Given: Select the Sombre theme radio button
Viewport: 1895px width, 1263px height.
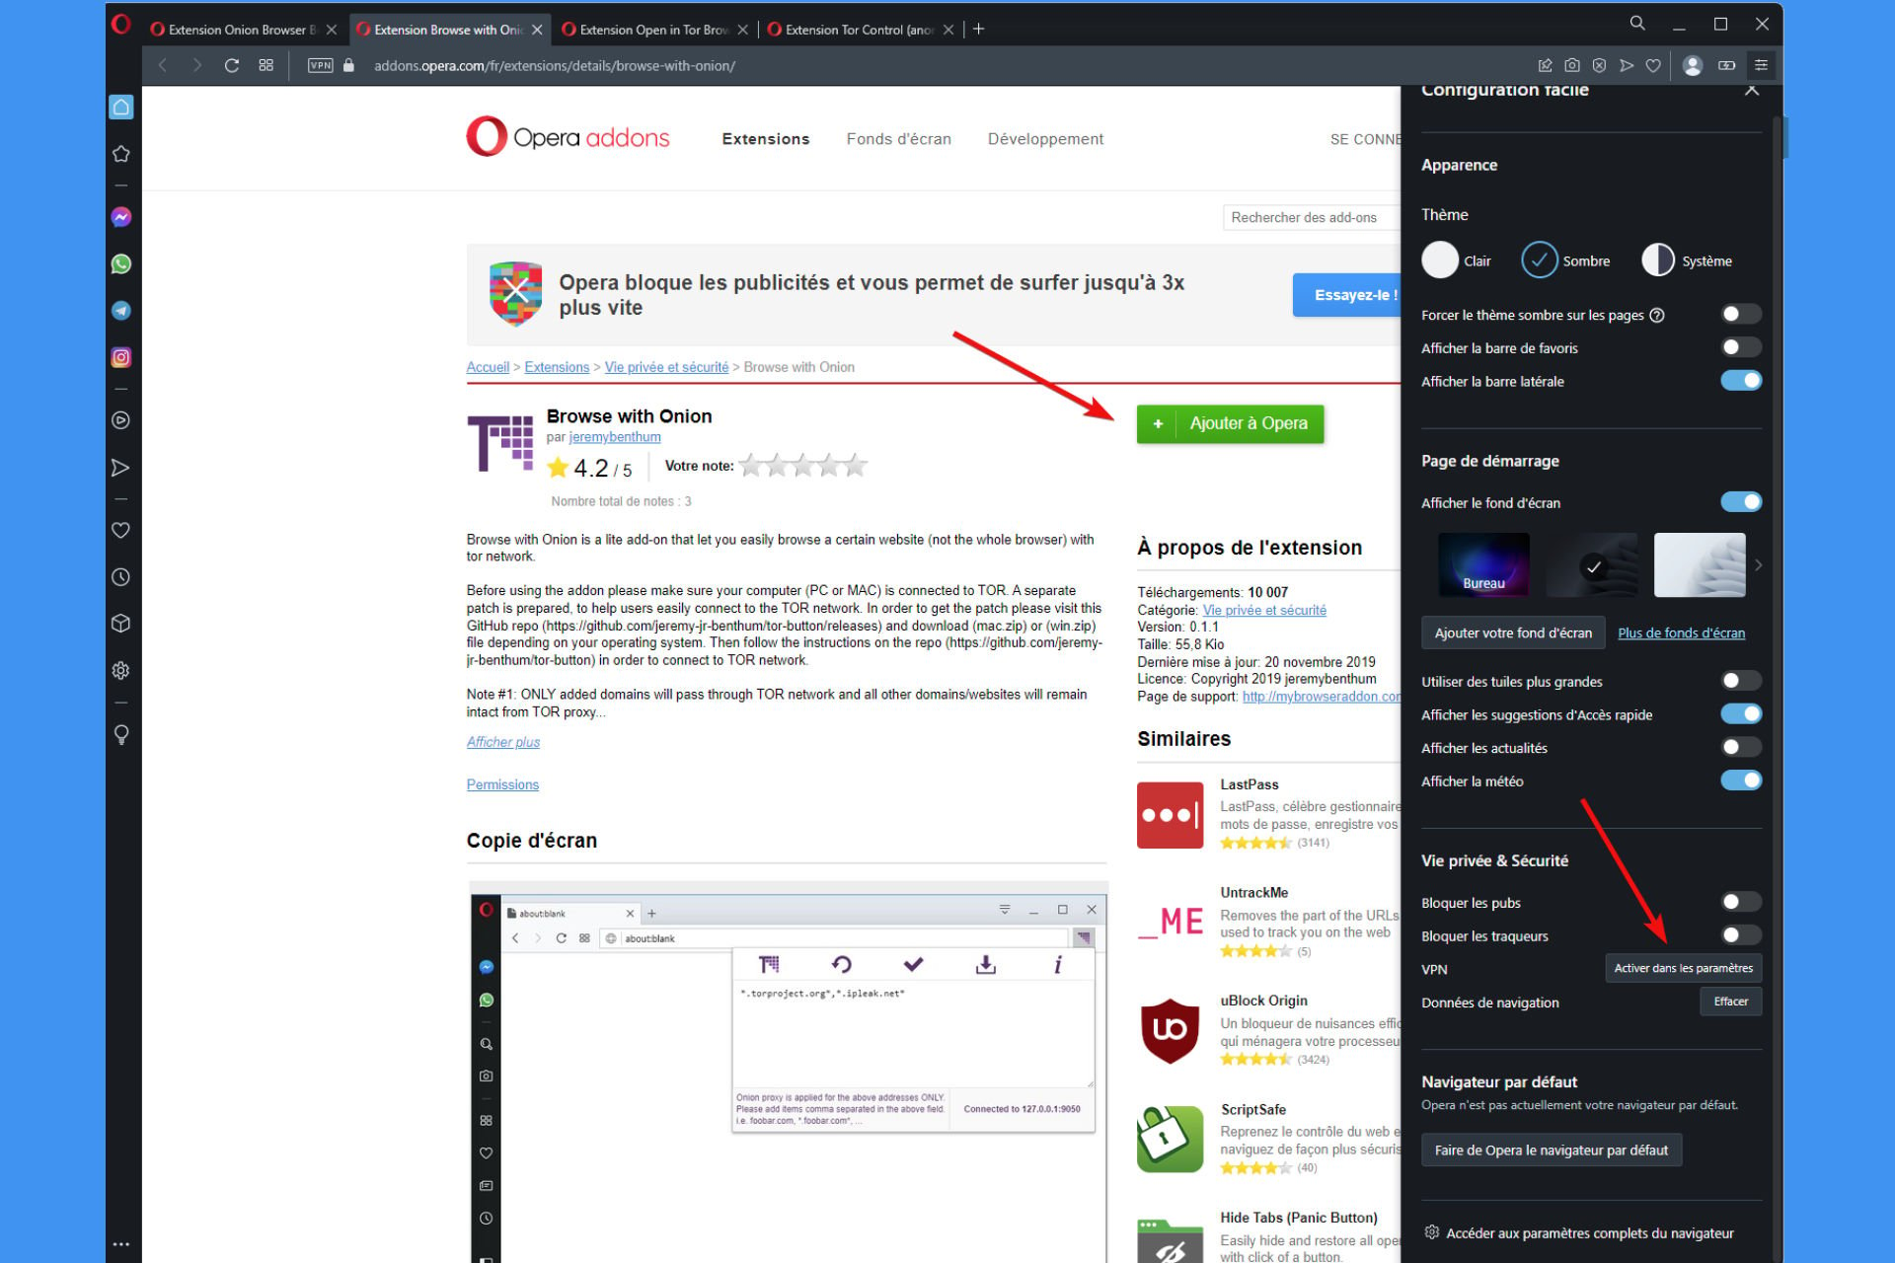Looking at the screenshot, I should pos(1537,260).
